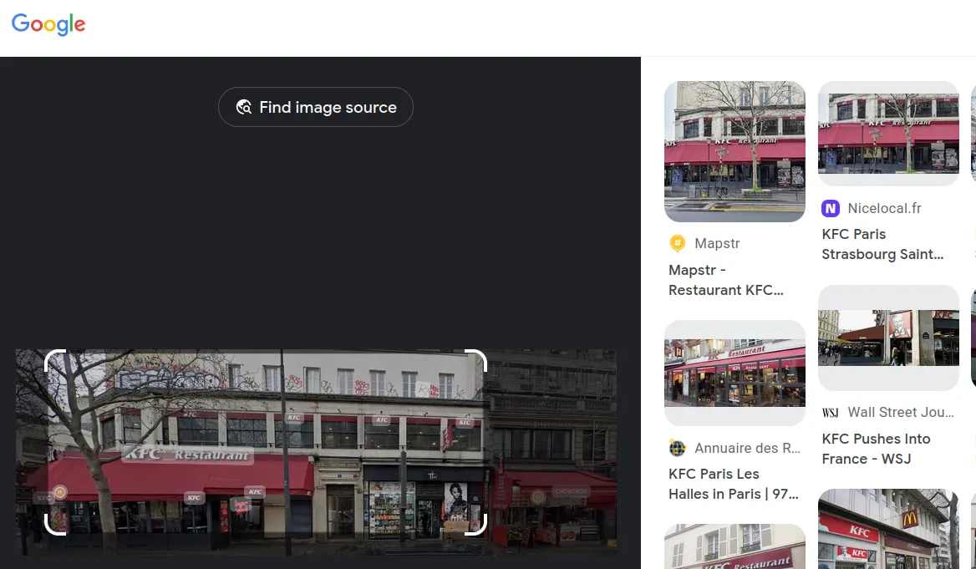Image resolution: width=976 pixels, height=569 pixels.
Task: Click the Mapstr favicon icon
Action: (x=678, y=243)
